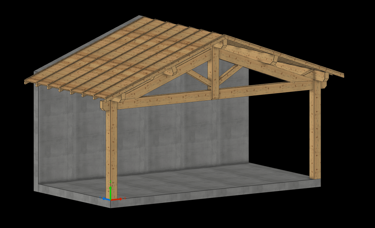The width and height of the screenshot is (375, 228).
Task: Select the front left timber post
Action: [111, 150]
